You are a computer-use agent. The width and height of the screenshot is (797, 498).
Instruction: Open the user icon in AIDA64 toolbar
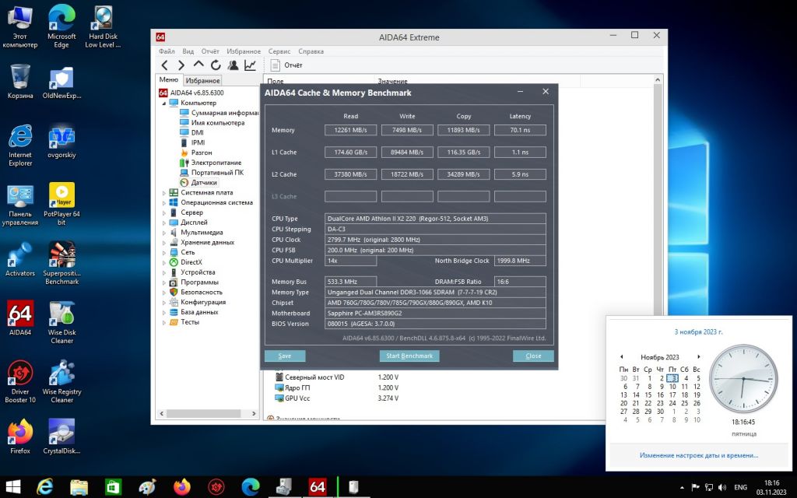coord(233,65)
